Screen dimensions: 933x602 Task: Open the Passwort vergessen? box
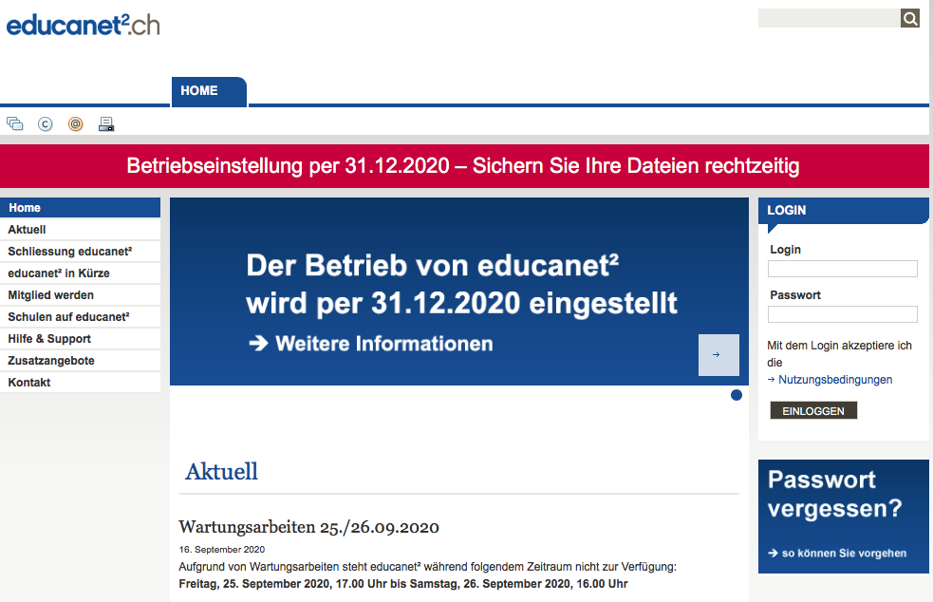click(843, 517)
